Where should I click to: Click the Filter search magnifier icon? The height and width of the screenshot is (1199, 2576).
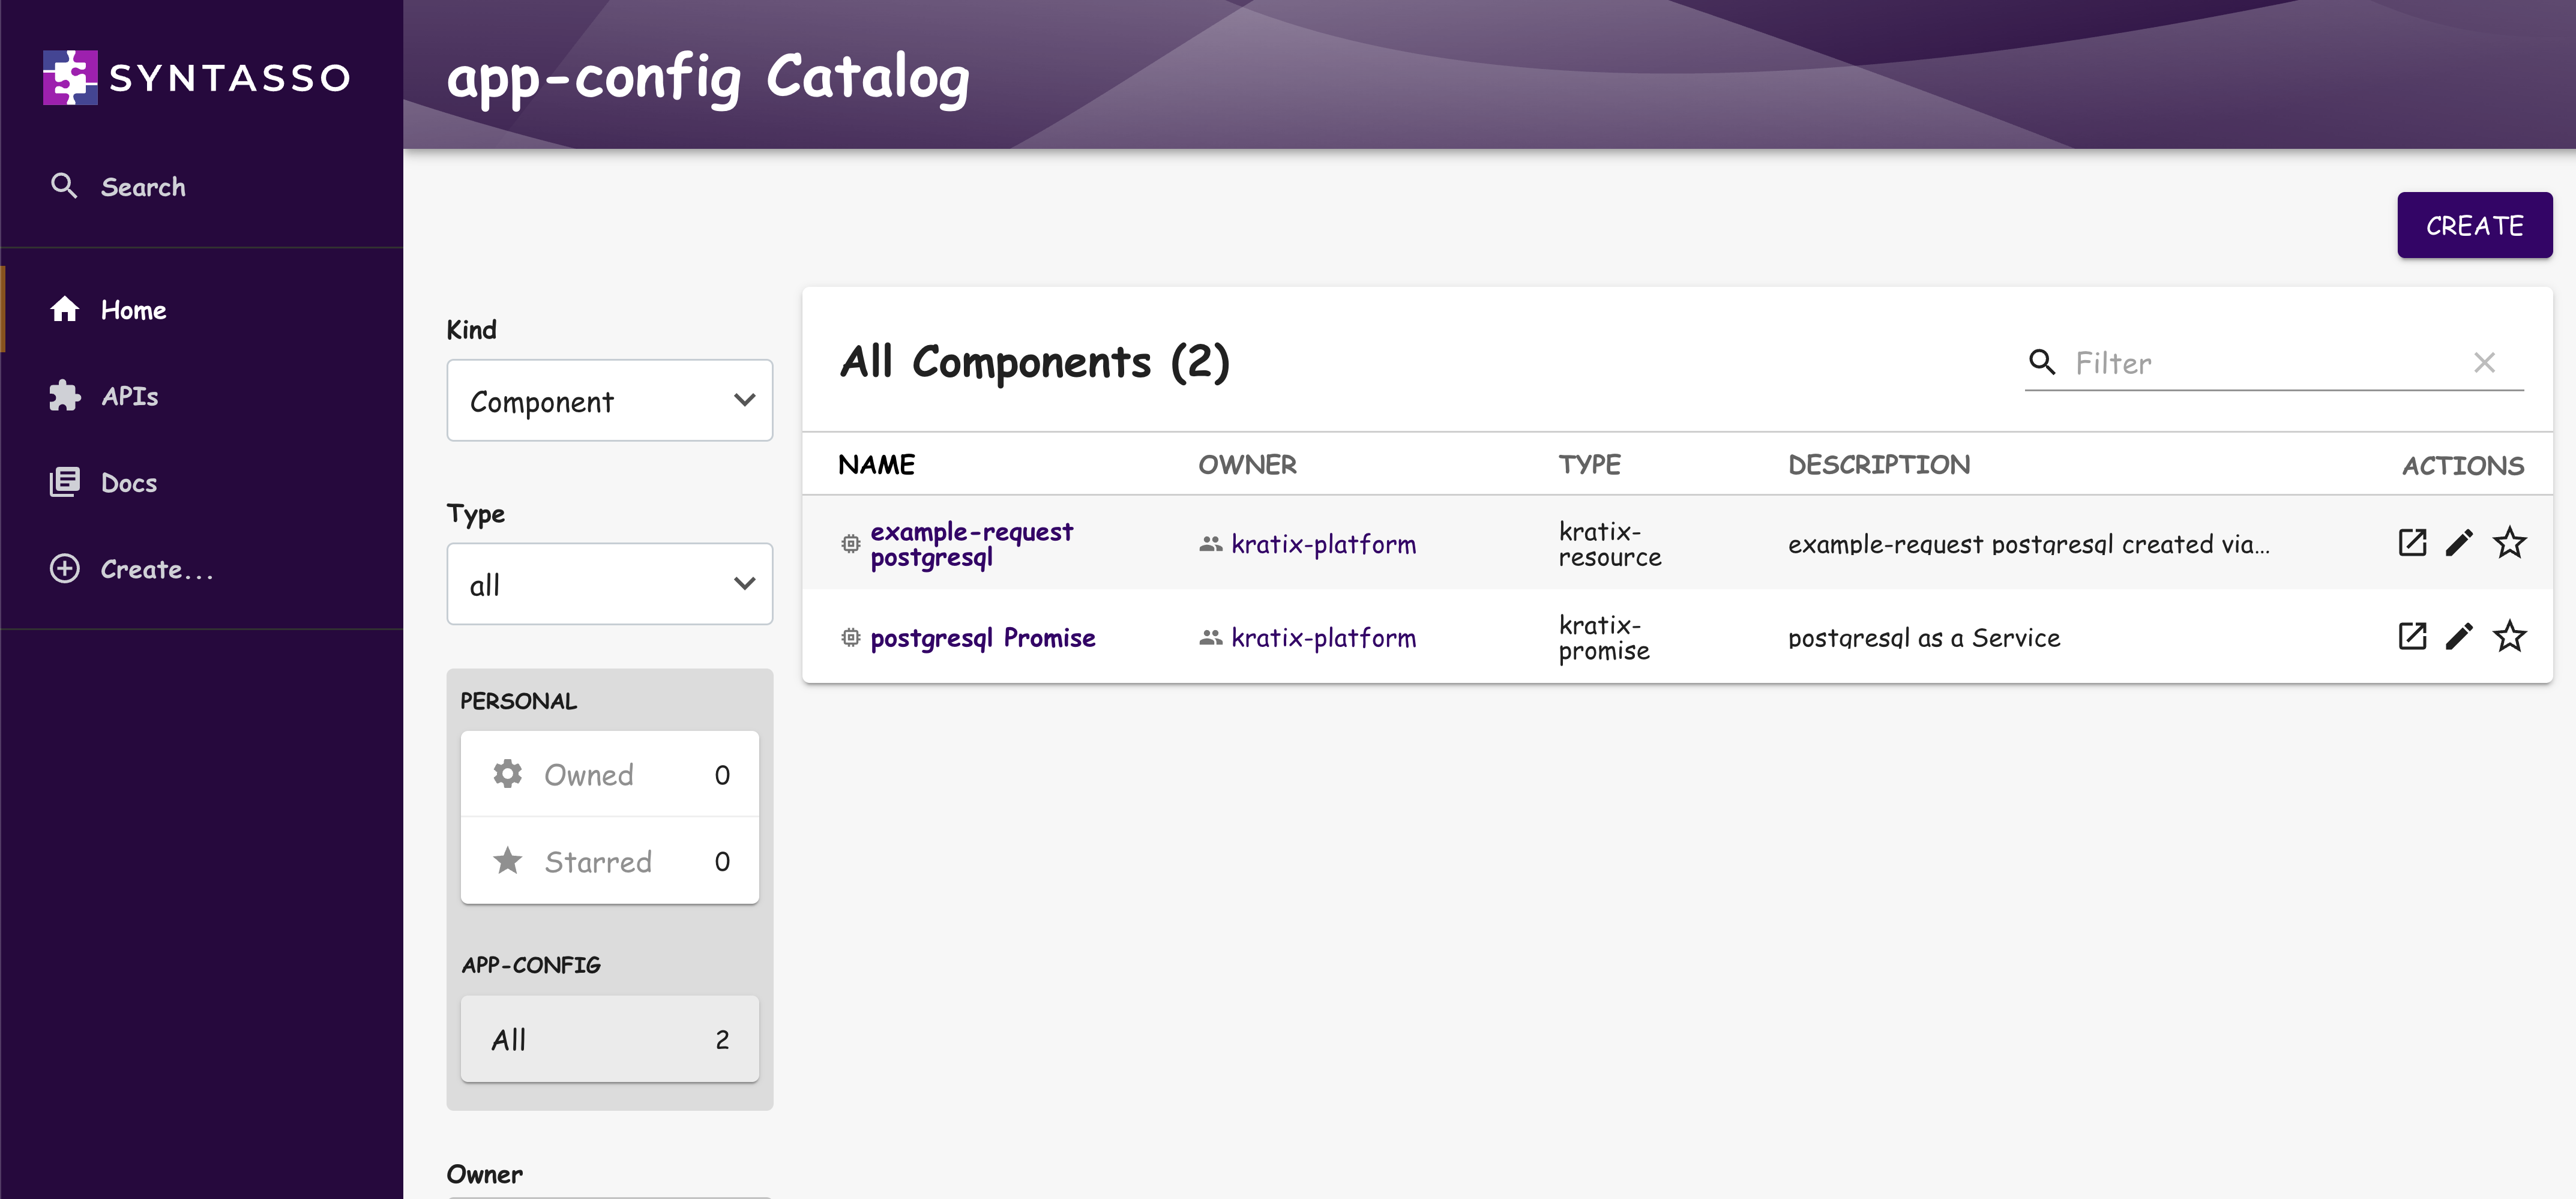click(2042, 362)
